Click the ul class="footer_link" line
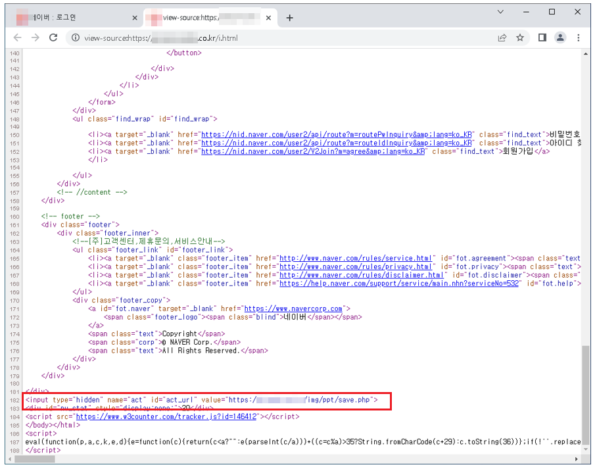 click(x=153, y=249)
